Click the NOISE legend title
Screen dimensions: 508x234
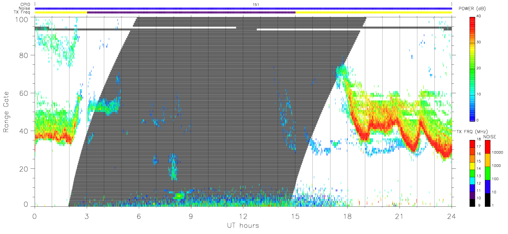[x=490, y=136]
